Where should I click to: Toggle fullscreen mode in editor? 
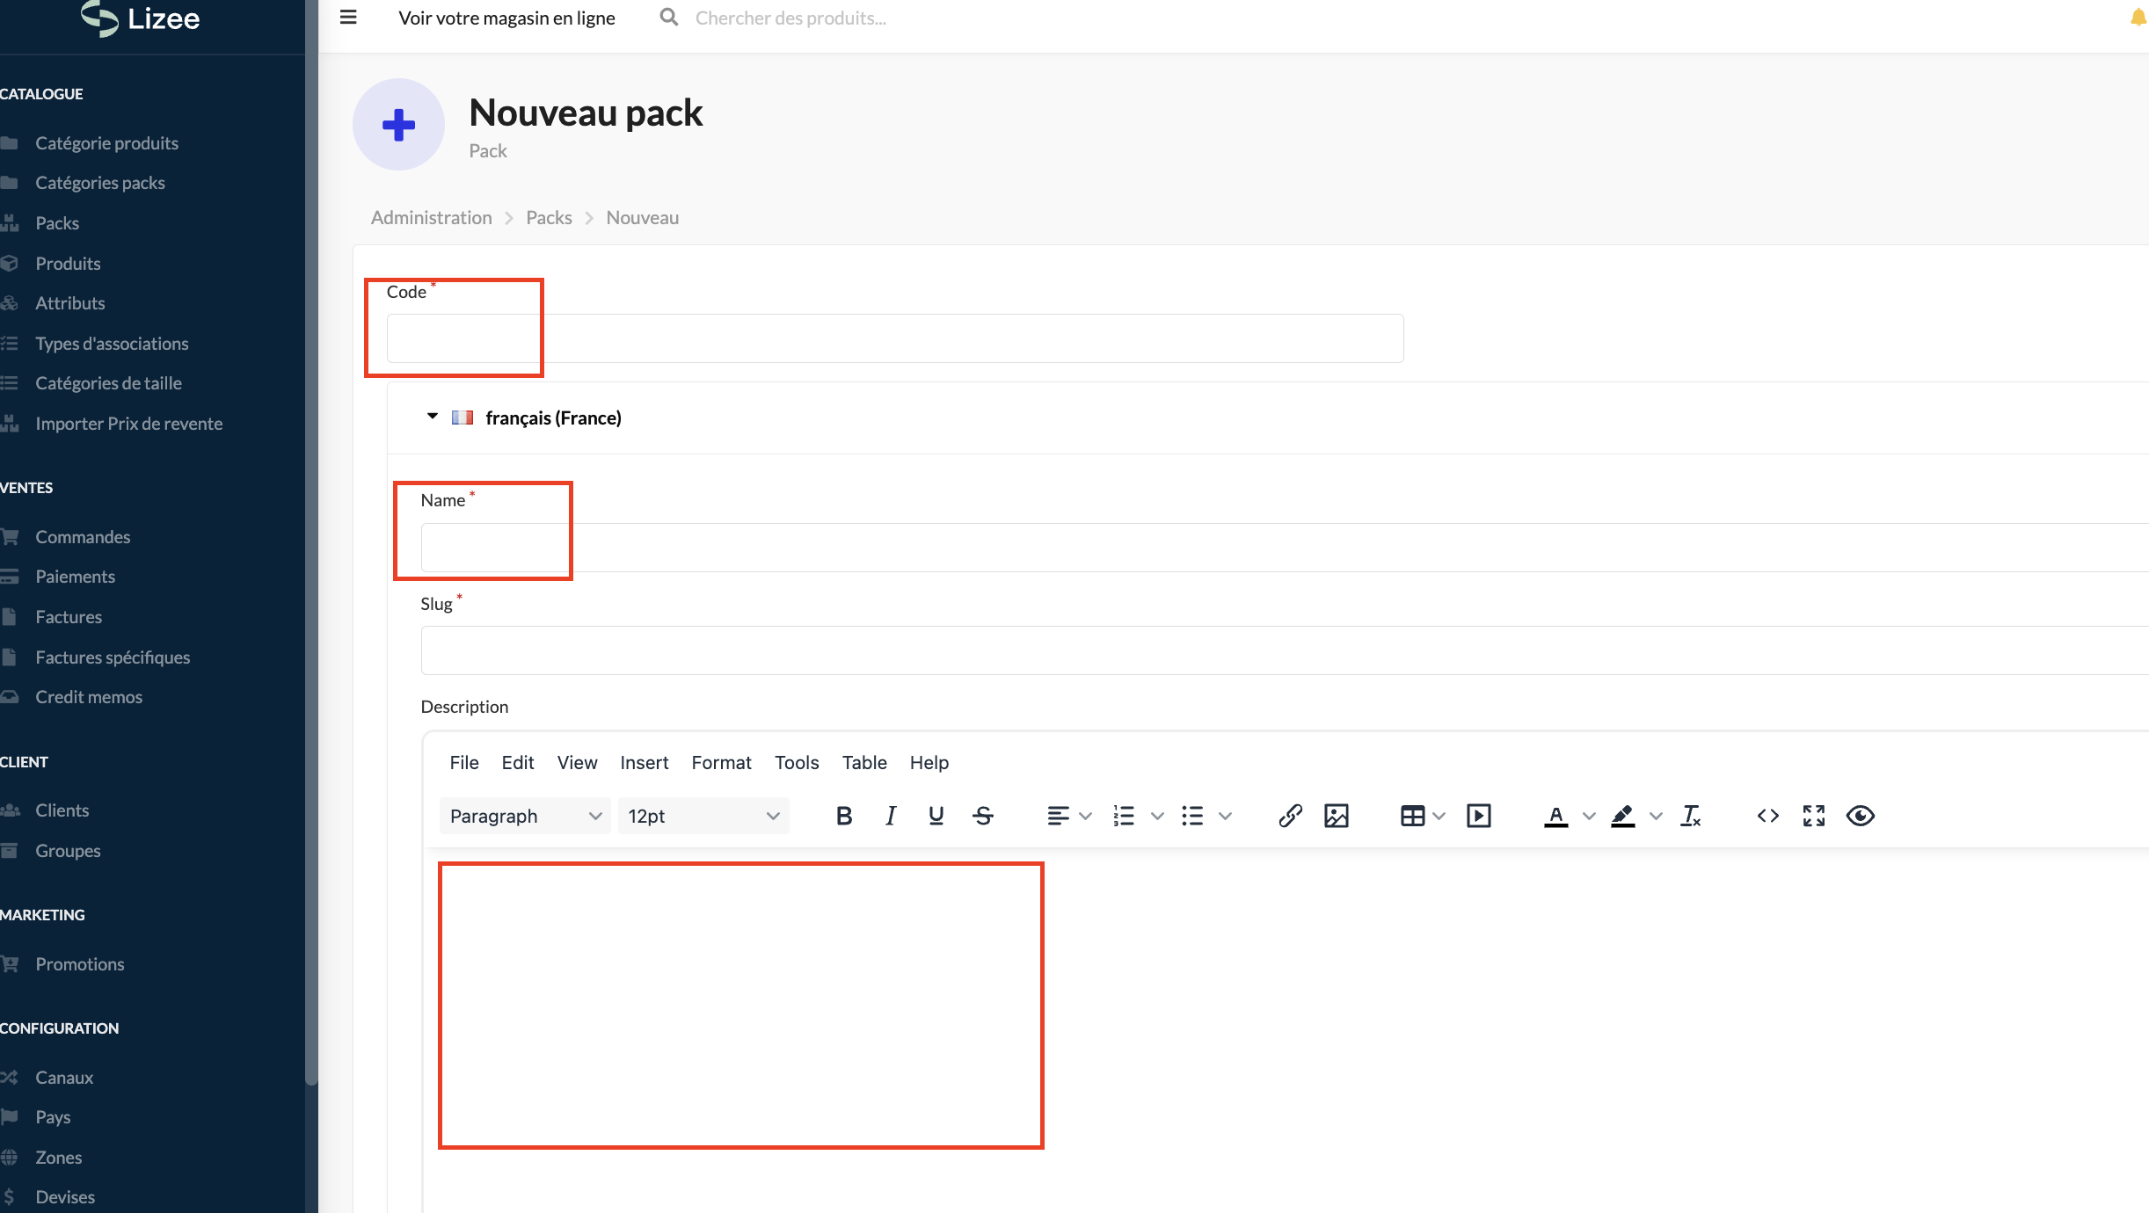(x=1813, y=816)
